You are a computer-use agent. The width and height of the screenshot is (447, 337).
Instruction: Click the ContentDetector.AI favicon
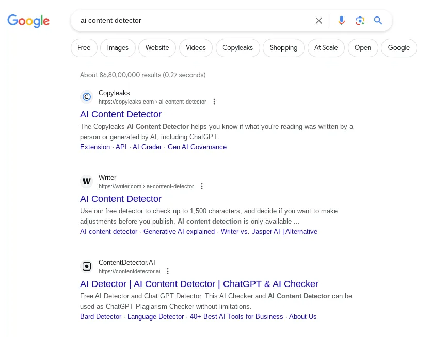[87, 266]
